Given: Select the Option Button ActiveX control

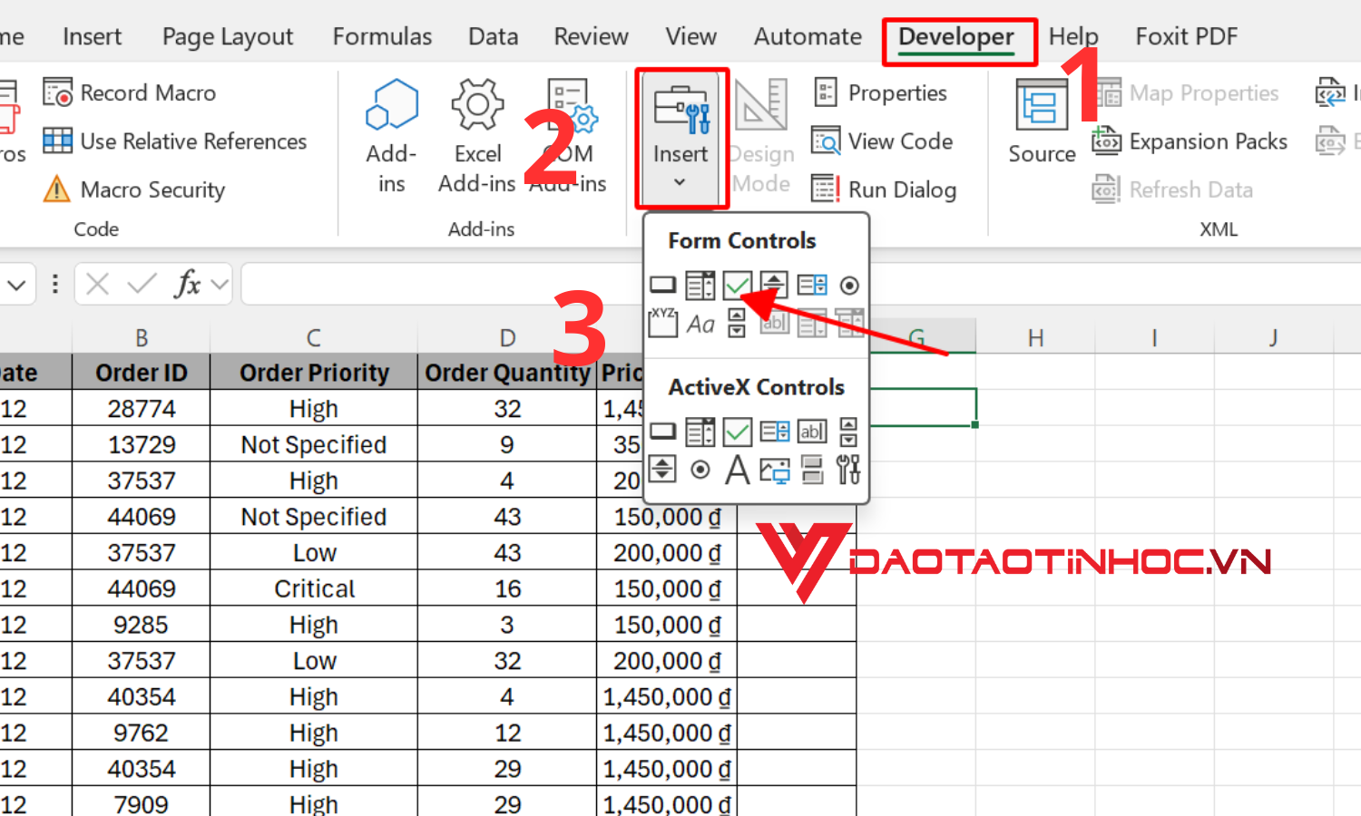Looking at the screenshot, I should pyautogui.click(x=700, y=470).
